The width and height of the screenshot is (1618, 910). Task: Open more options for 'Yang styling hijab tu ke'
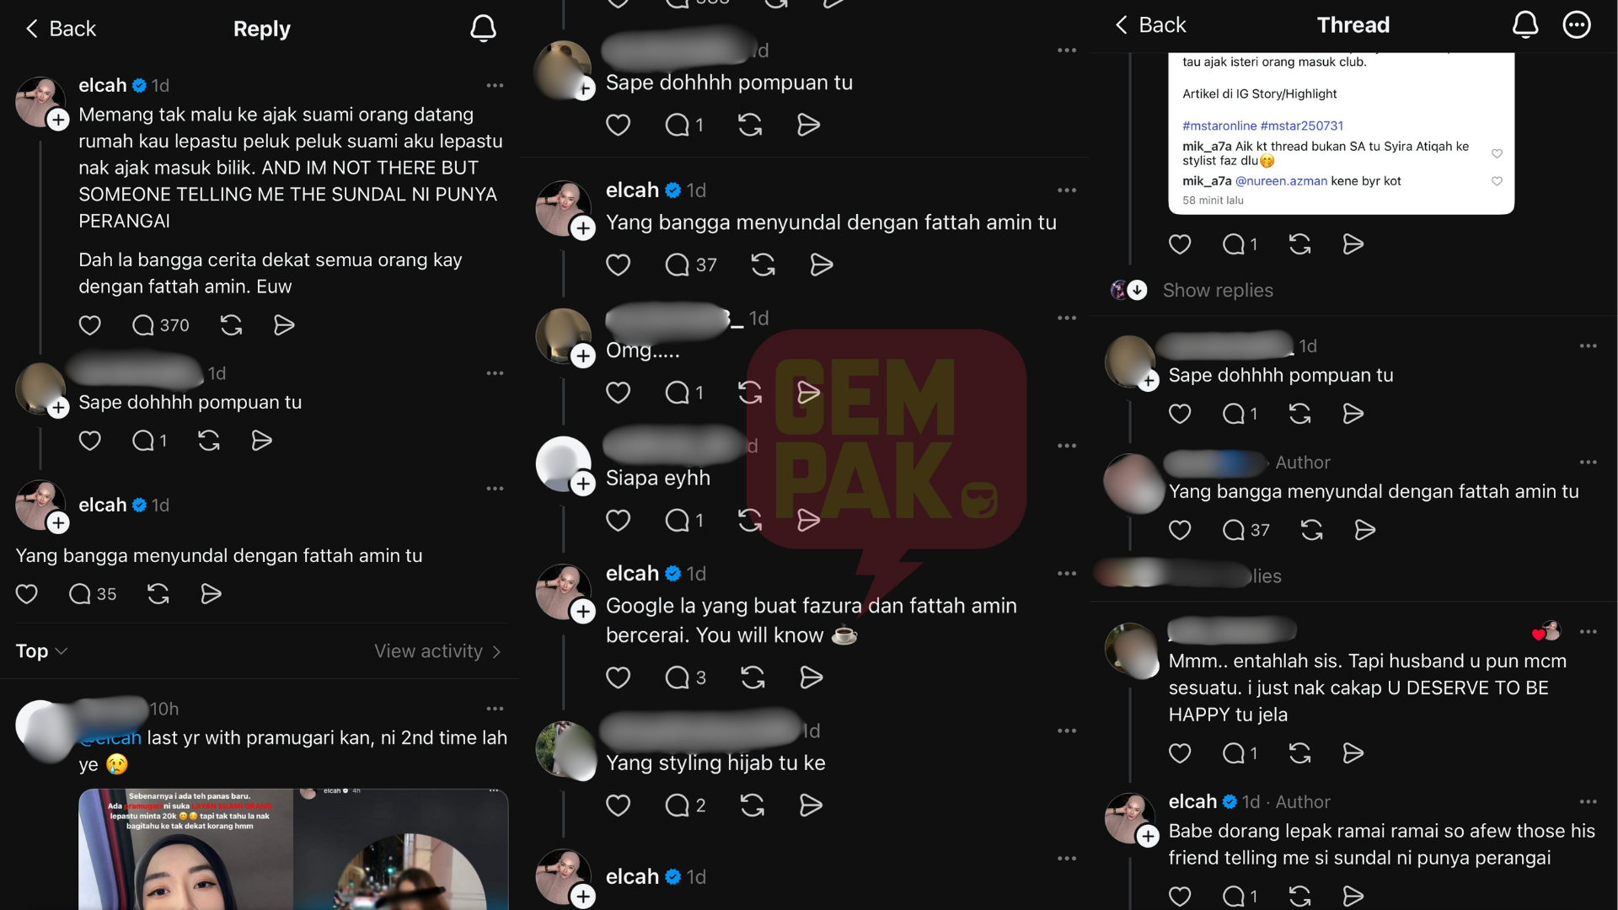[1067, 731]
